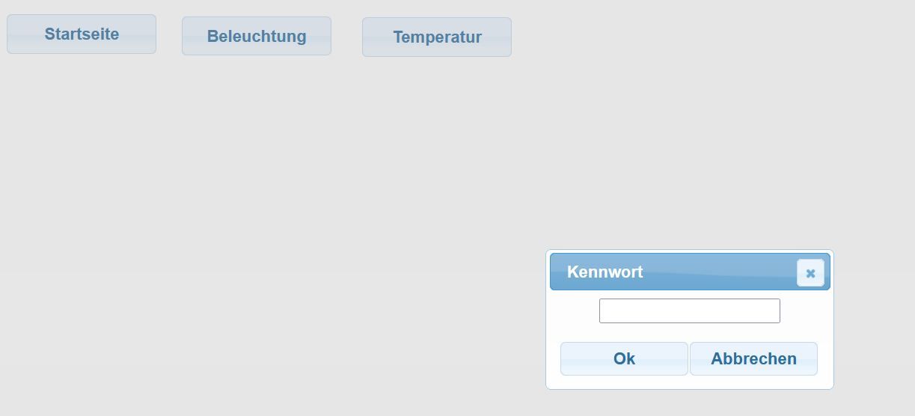915x416 pixels.
Task: Select the Beleuchtung navigation button
Action: tap(257, 37)
